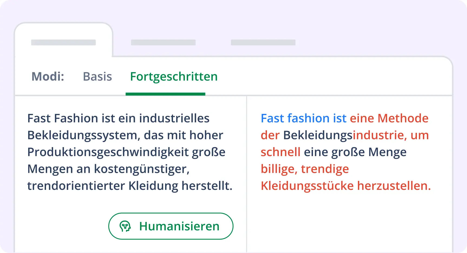Click the word "Bekleidungssystem" in the input text

click(x=84, y=135)
